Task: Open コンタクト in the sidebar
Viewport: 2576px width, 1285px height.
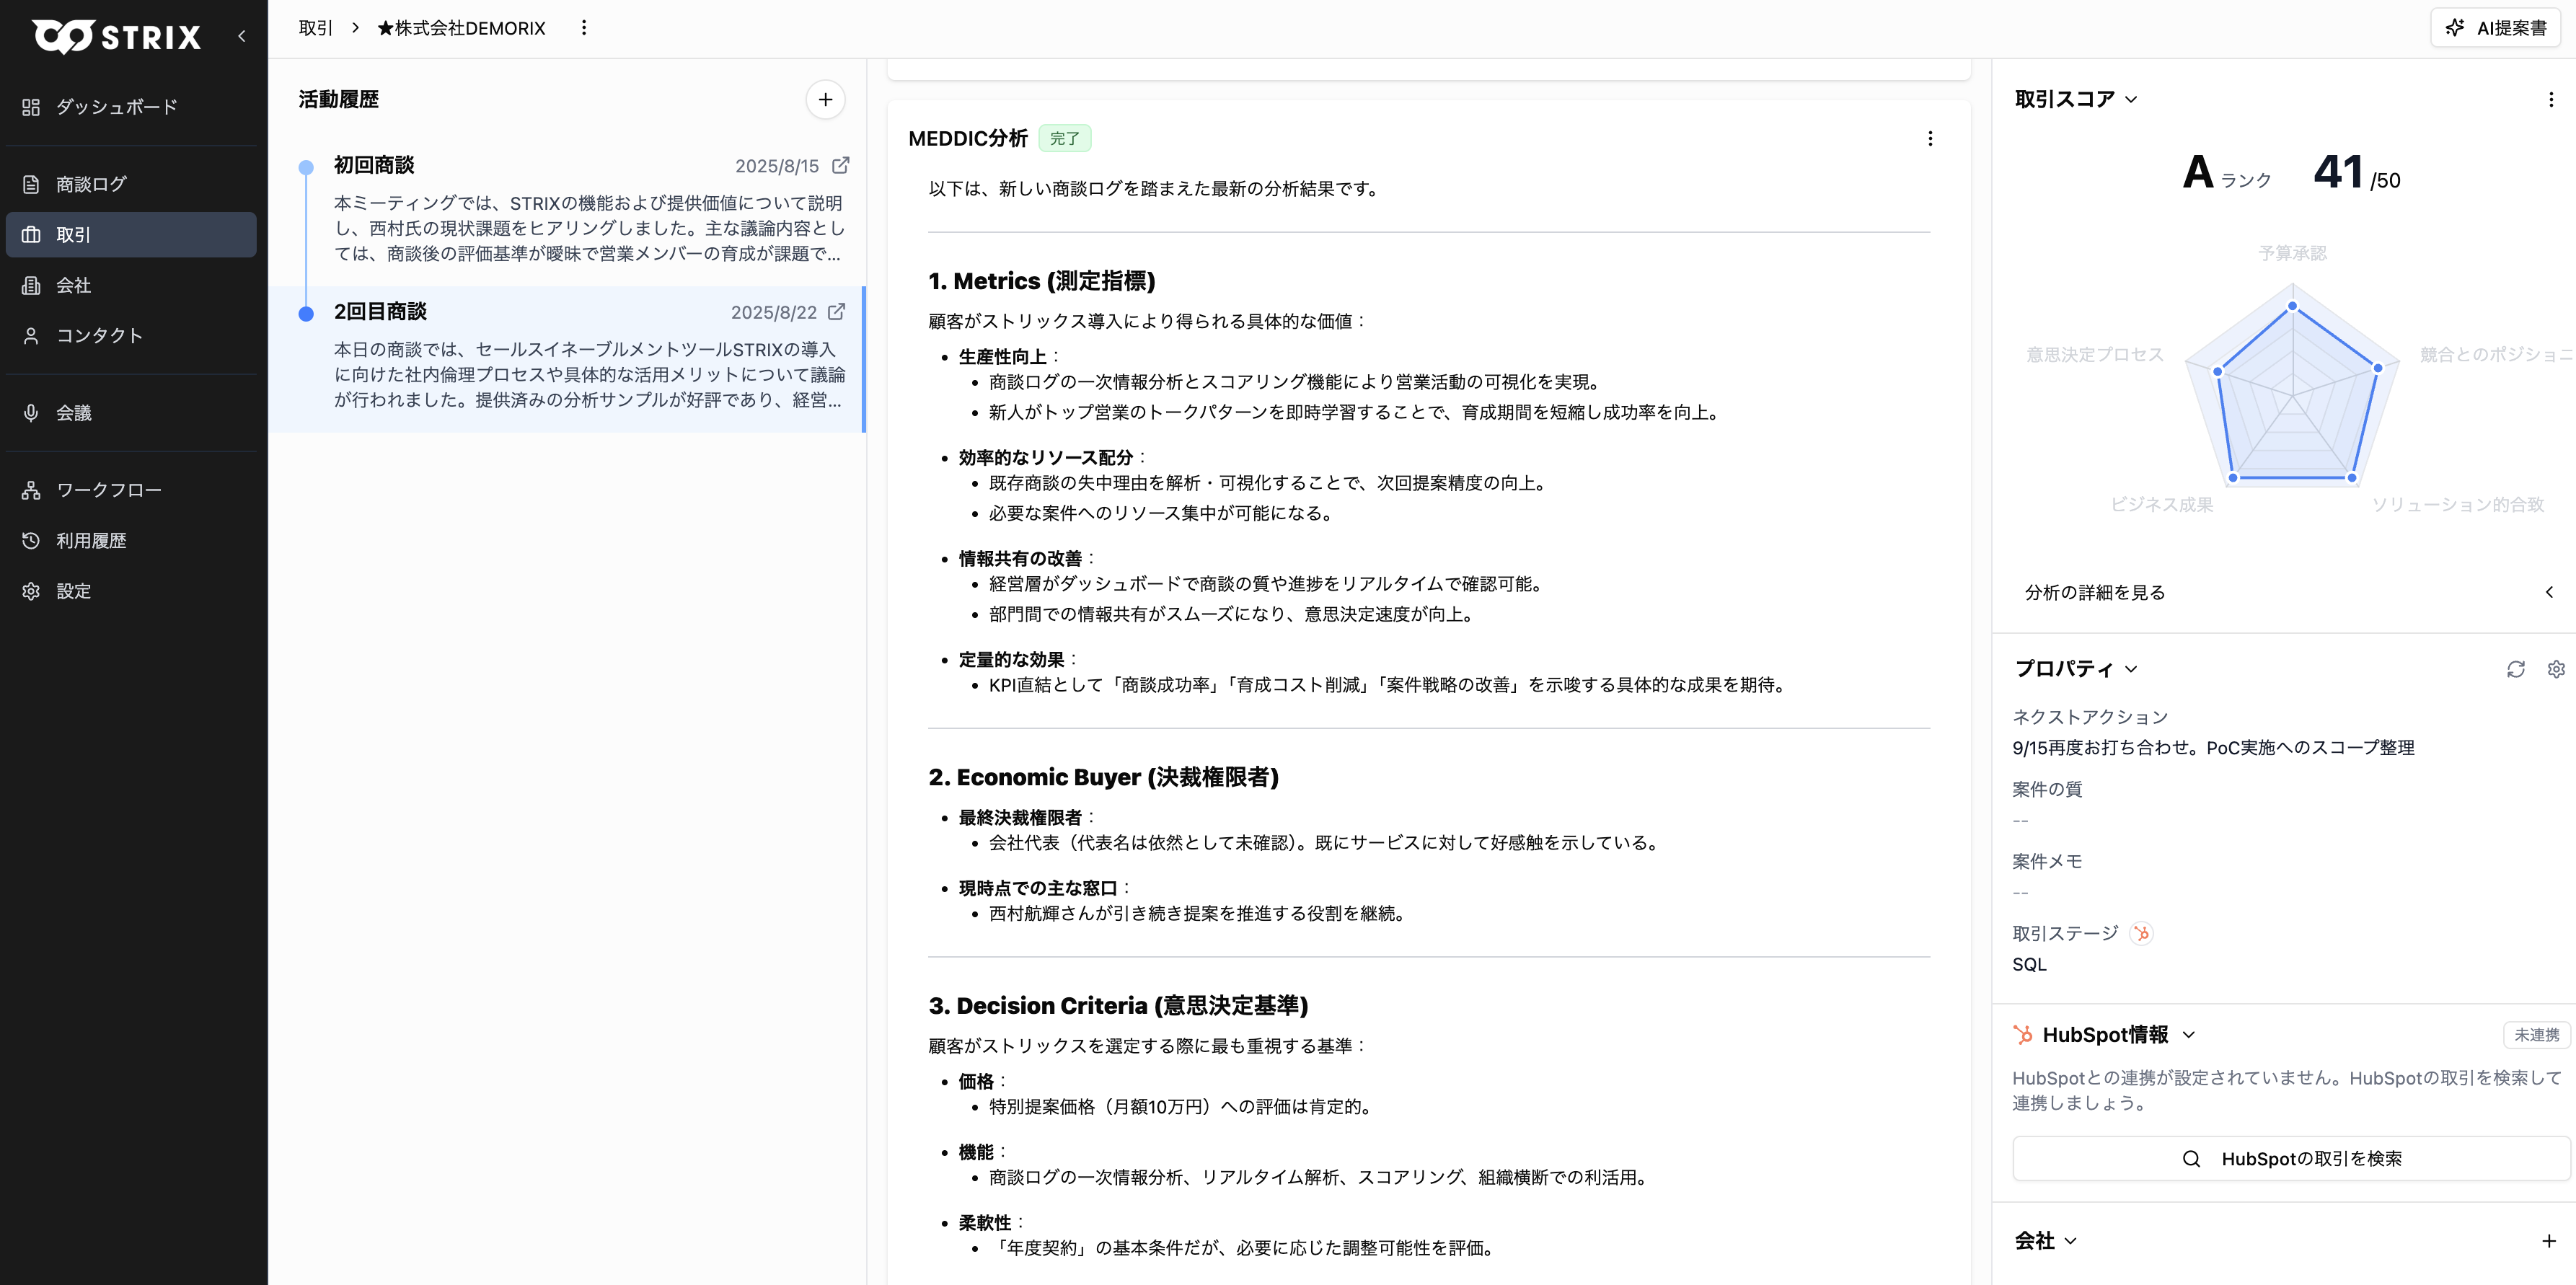Action: (x=131, y=336)
